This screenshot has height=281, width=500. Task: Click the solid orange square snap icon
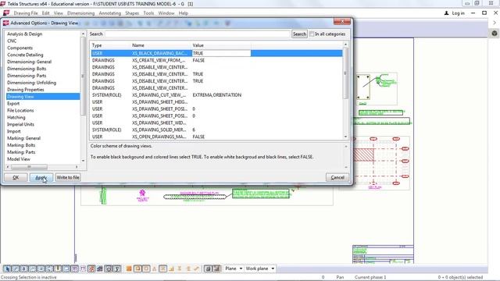(x=129, y=269)
